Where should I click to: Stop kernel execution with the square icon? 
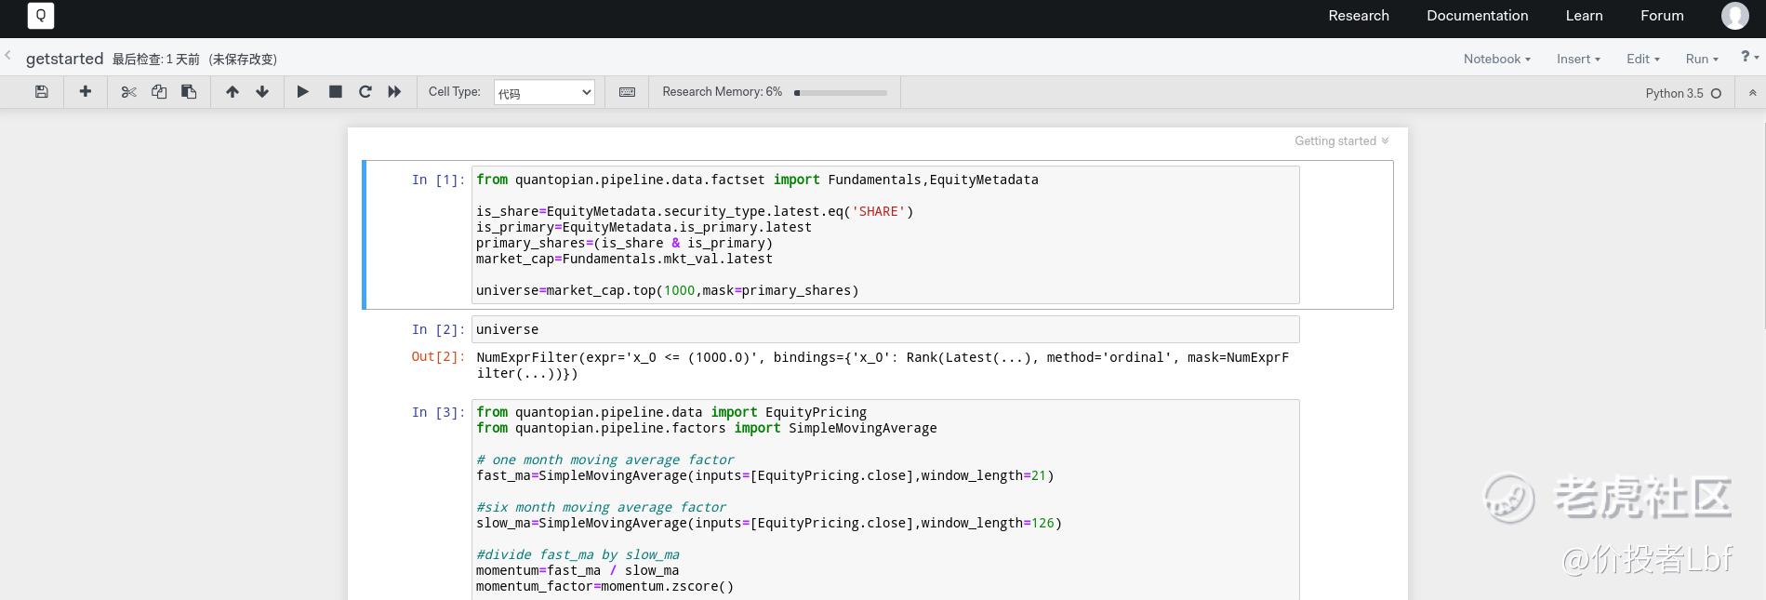point(336,91)
